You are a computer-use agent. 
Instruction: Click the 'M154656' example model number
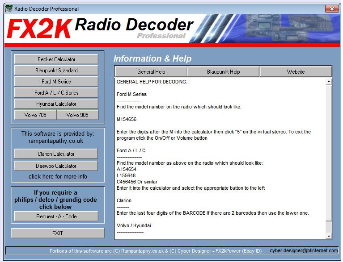[127, 119]
